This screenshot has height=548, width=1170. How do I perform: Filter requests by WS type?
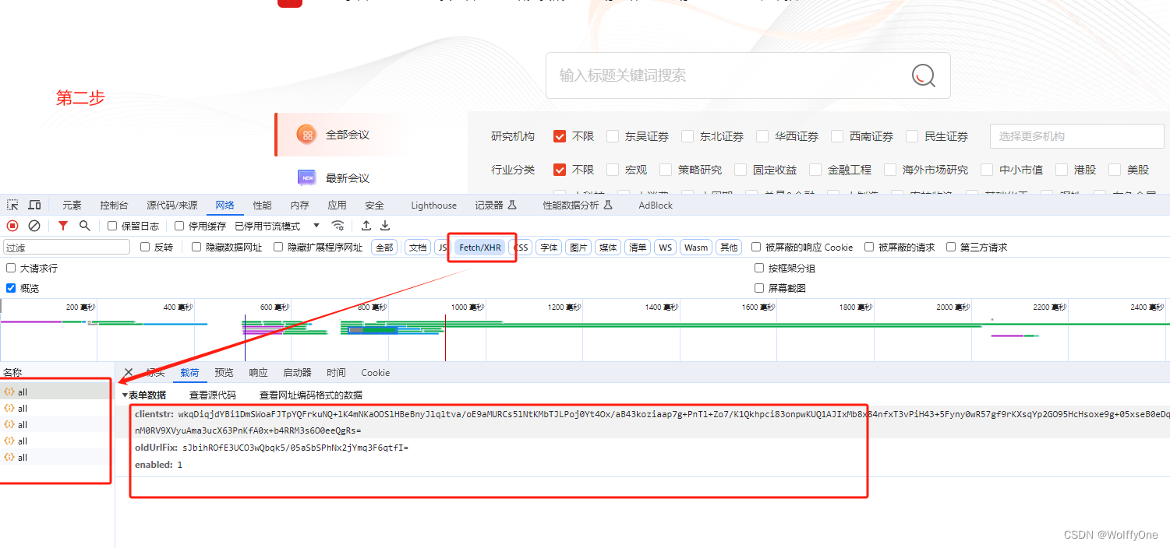[x=665, y=248]
